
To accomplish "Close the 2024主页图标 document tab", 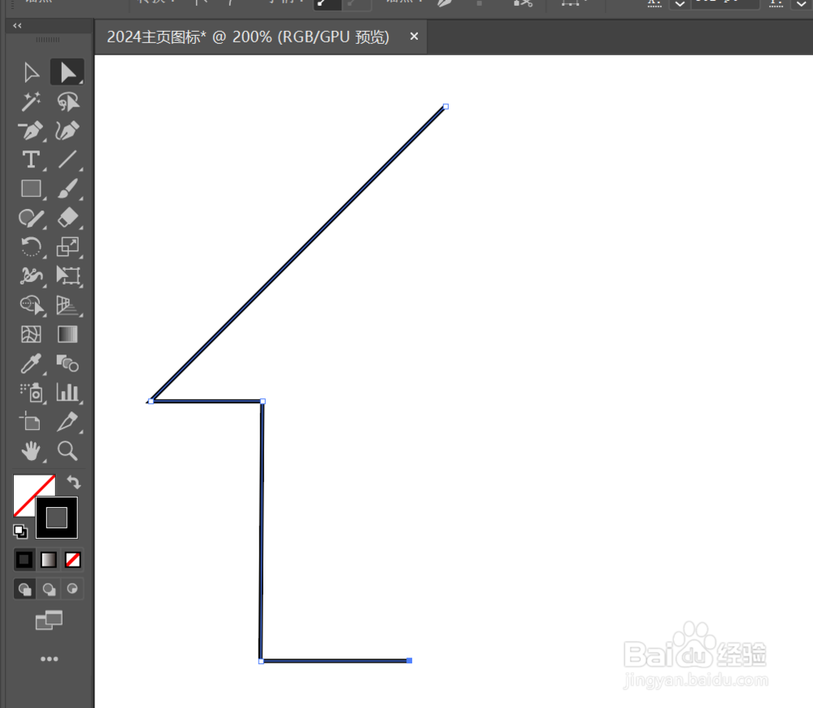I will 414,37.
